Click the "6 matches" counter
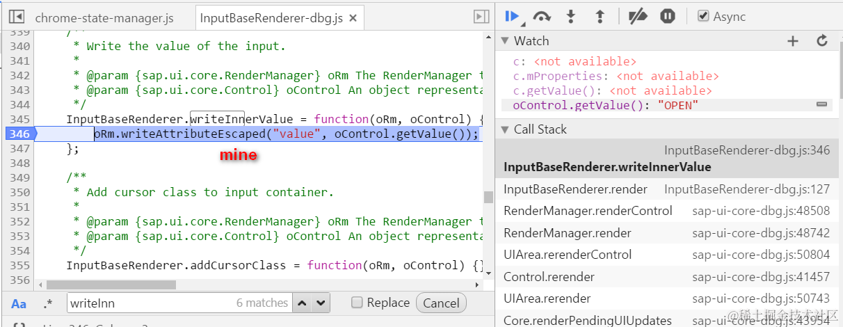 point(262,303)
